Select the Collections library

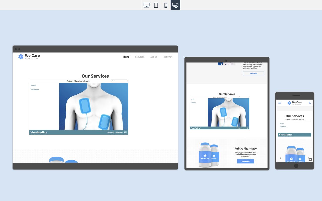pos(35,90)
